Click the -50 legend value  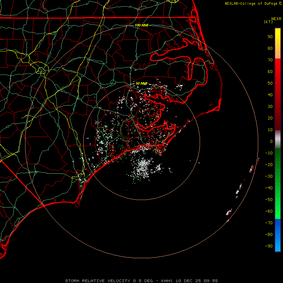[x=269, y=200]
